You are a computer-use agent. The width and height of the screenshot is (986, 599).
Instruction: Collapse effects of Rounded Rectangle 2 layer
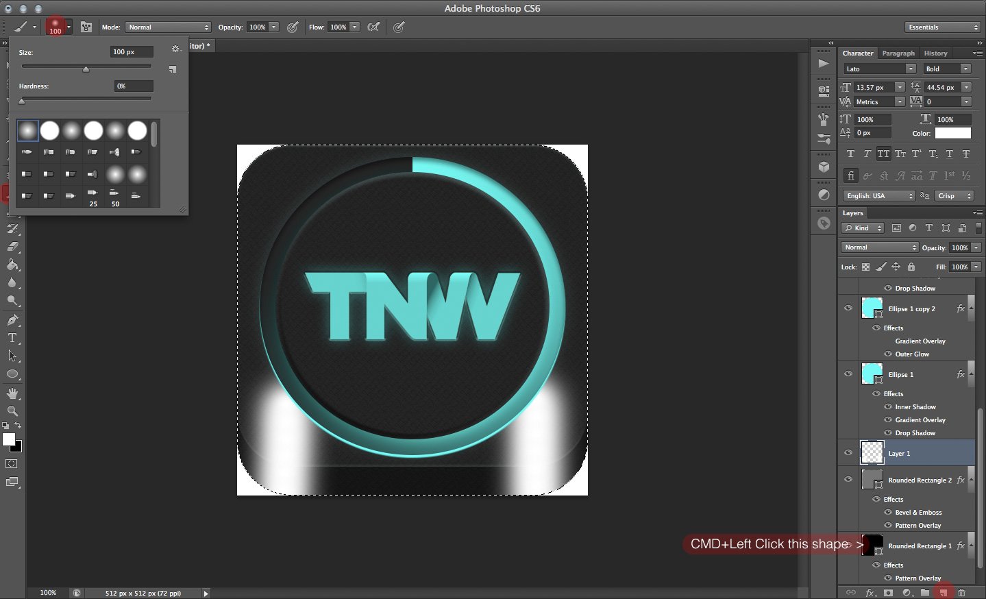point(971,480)
